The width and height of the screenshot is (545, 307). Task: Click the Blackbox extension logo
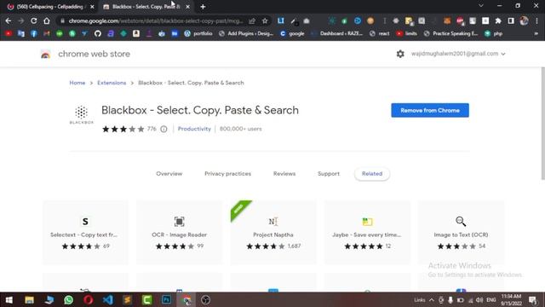coord(82,114)
